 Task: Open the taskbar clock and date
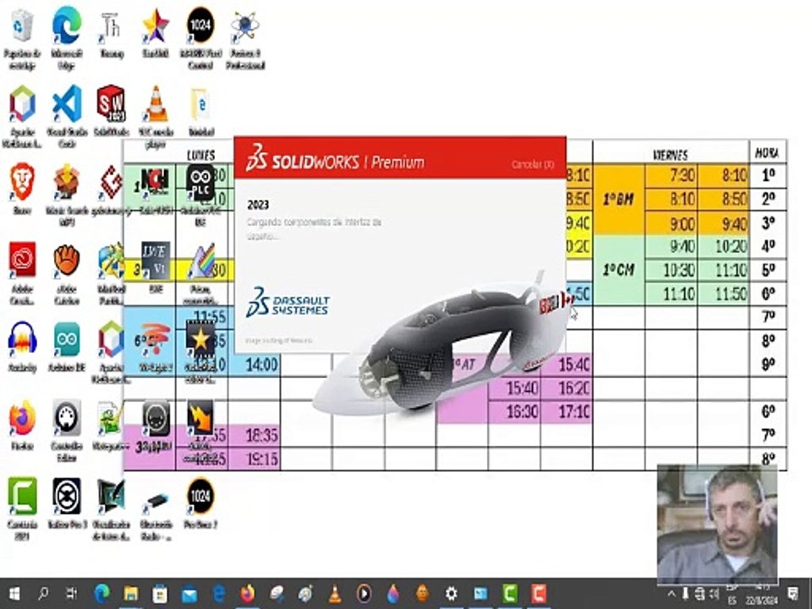click(x=763, y=594)
